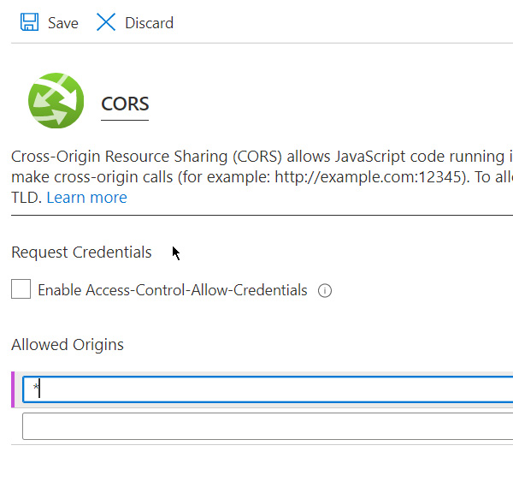Click the empty Allowed Origins input field
Screen dimensions: 513x499
tap(268, 426)
